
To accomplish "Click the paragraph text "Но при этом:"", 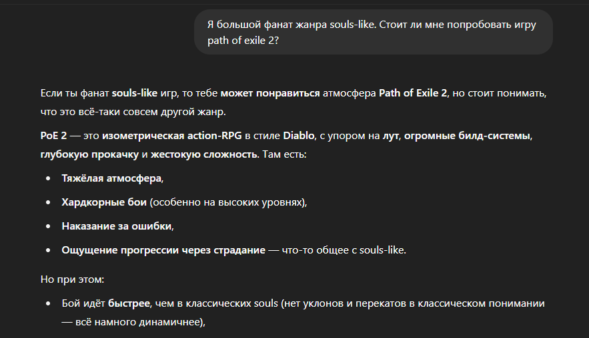I will (x=72, y=279).
